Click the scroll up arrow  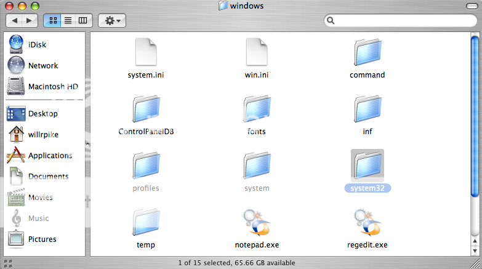475,242
